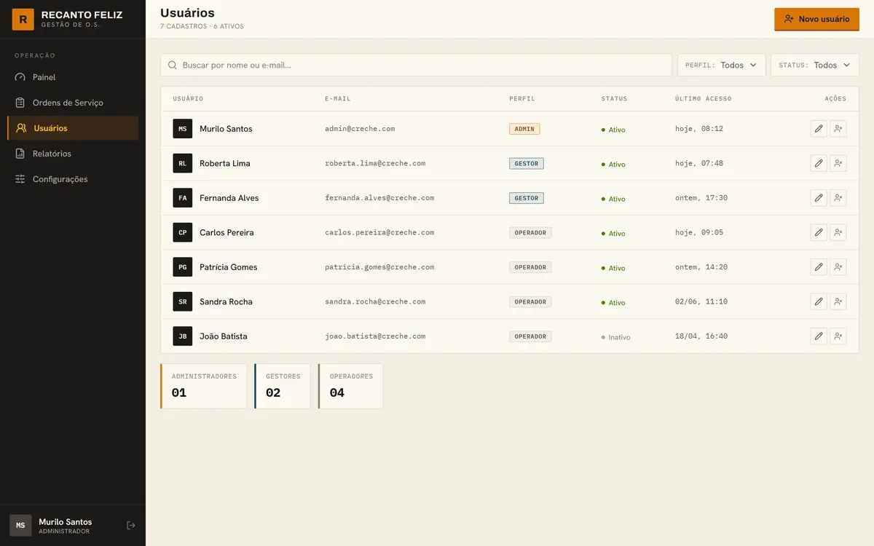Select Usuários in the sidebar
874x546 pixels.
click(73, 128)
